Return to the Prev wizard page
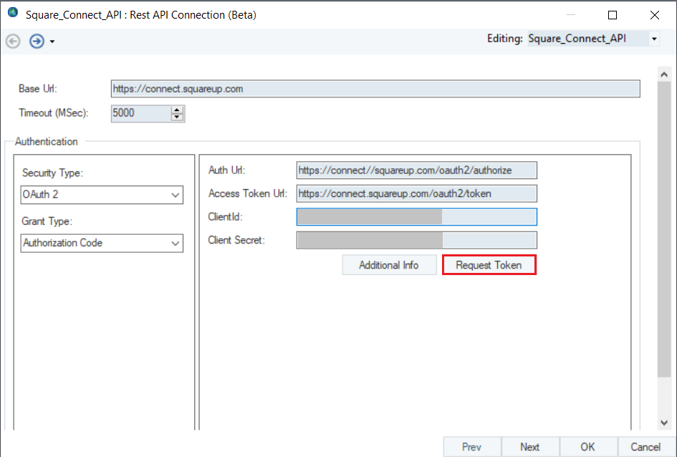Image resolution: width=677 pixels, height=457 pixels. [471, 447]
